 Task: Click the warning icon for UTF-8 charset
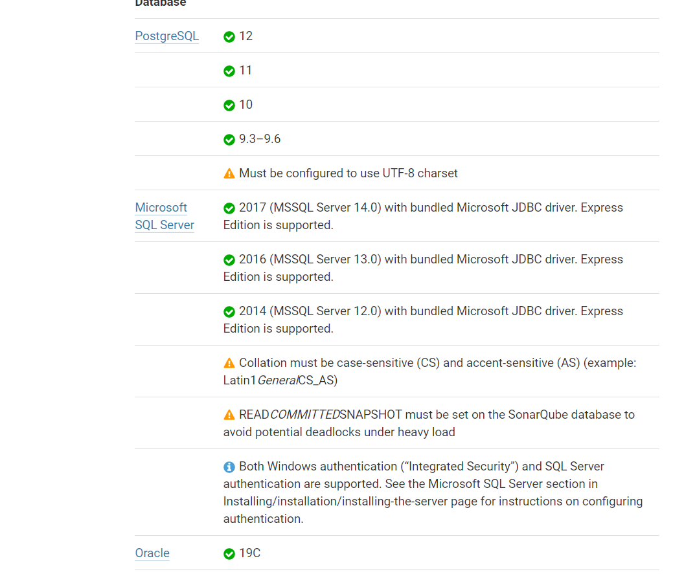229,173
